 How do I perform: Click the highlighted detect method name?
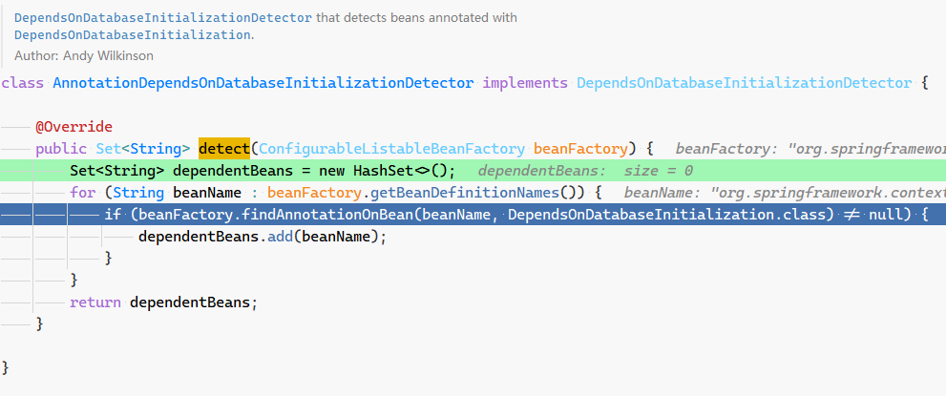pyautogui.click(x=223, y=149)
